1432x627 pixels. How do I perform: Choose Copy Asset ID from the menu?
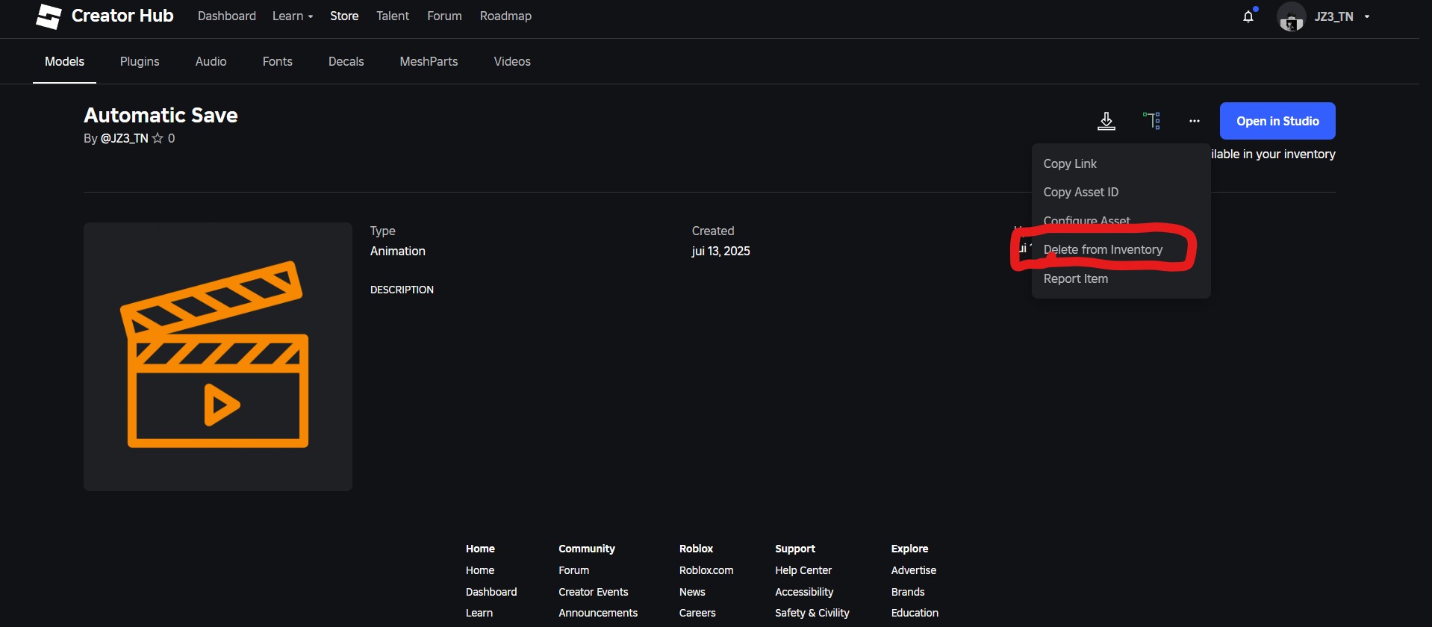pyautogui.click(x=1121, y=192)
